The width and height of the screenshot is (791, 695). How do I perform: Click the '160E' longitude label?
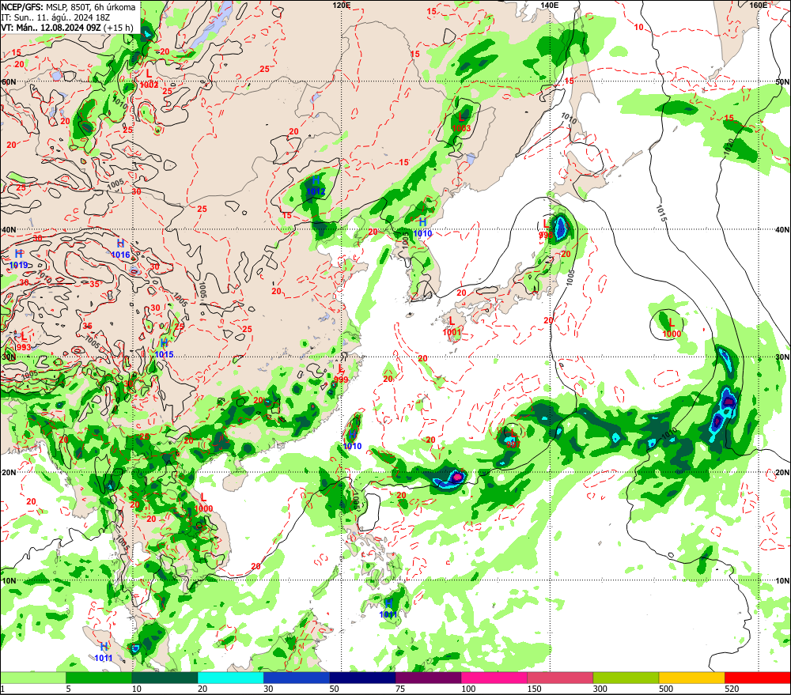coord(759,5)
